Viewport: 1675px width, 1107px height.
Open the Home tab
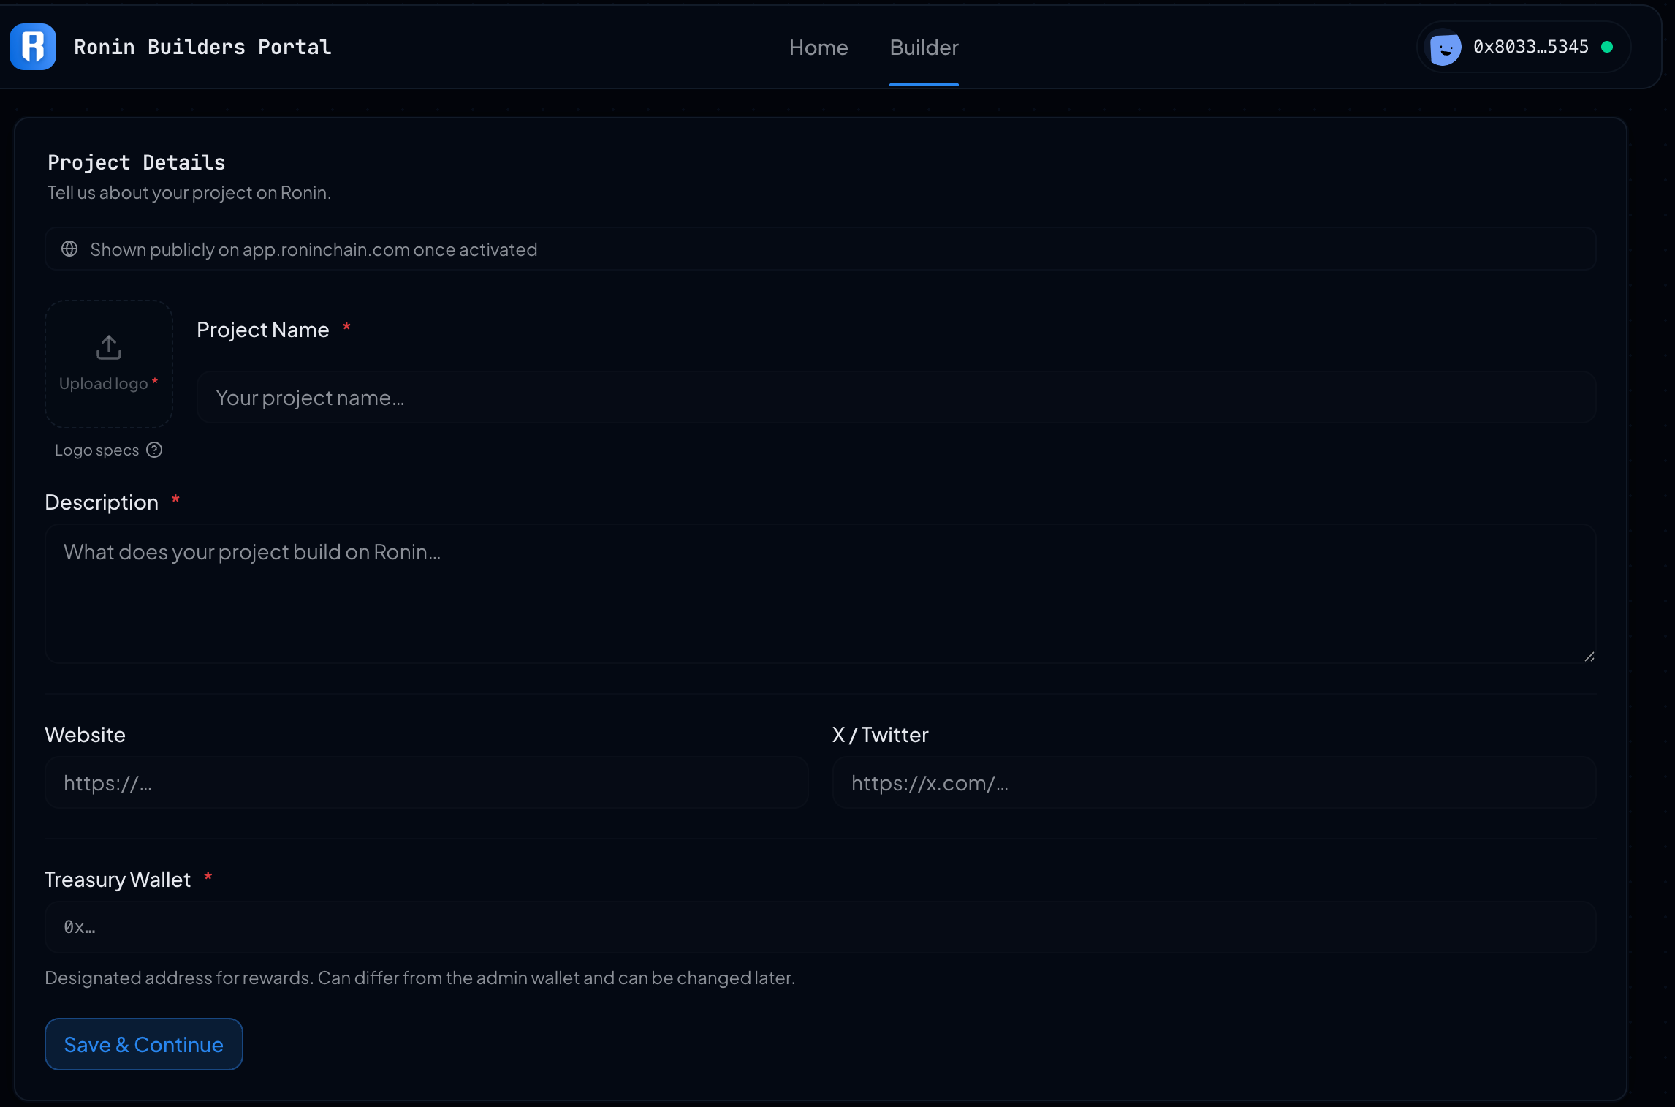coord(818,48)
